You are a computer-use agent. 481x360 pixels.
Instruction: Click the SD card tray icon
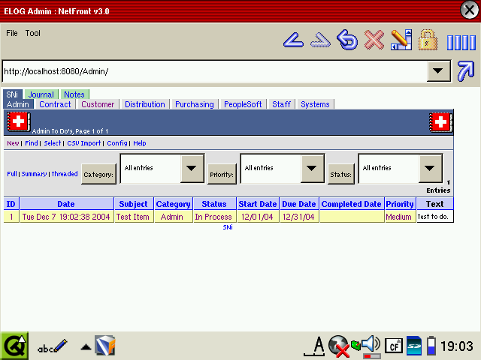[414, 346]
